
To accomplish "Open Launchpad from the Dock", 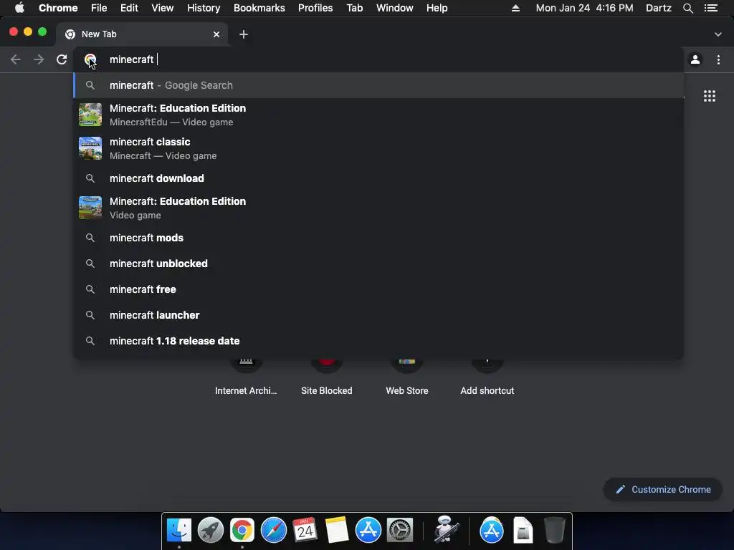I will (211, 530).
